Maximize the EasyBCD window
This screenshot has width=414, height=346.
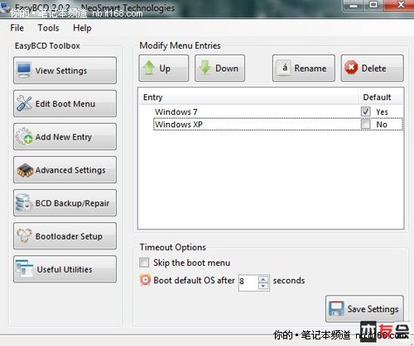[x=373, y=5]
